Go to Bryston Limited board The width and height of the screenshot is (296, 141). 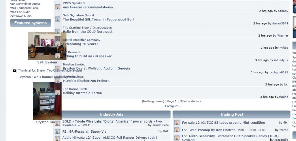coord(74,64)
